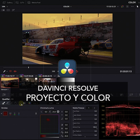The height and width of the screenshot is (140, 140).
Task: Edit the upper 20.0 value field
Action: click(x=66, y=132)
